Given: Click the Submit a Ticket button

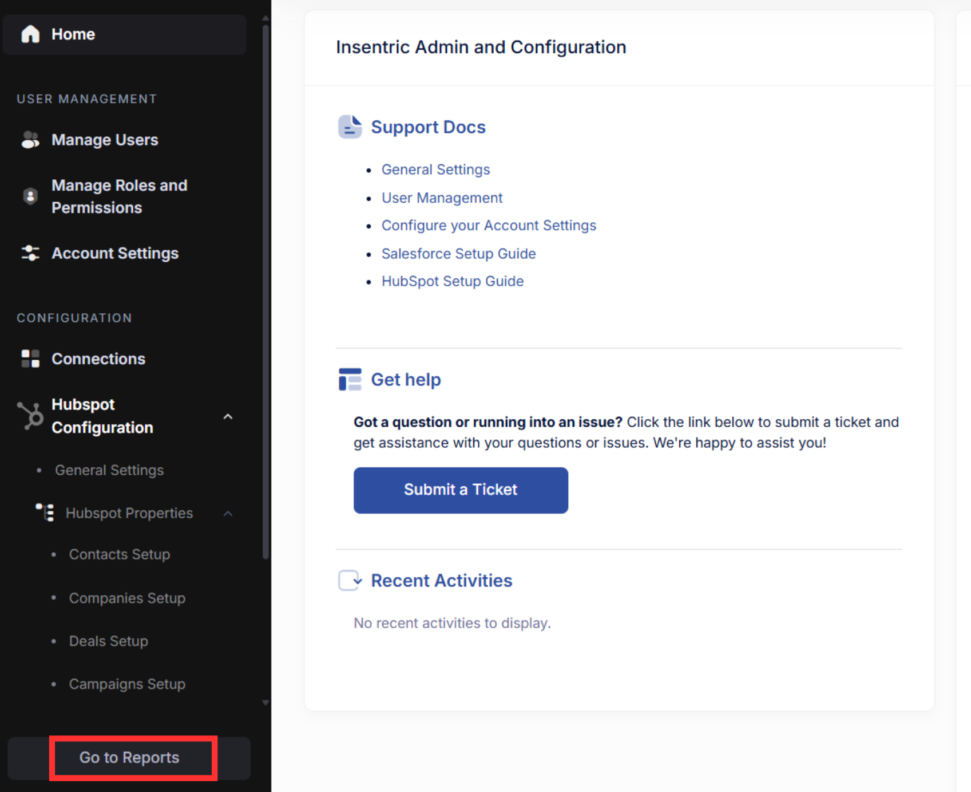Looking at the screenshot, I should pyautogui.click(x=461, y=490).
